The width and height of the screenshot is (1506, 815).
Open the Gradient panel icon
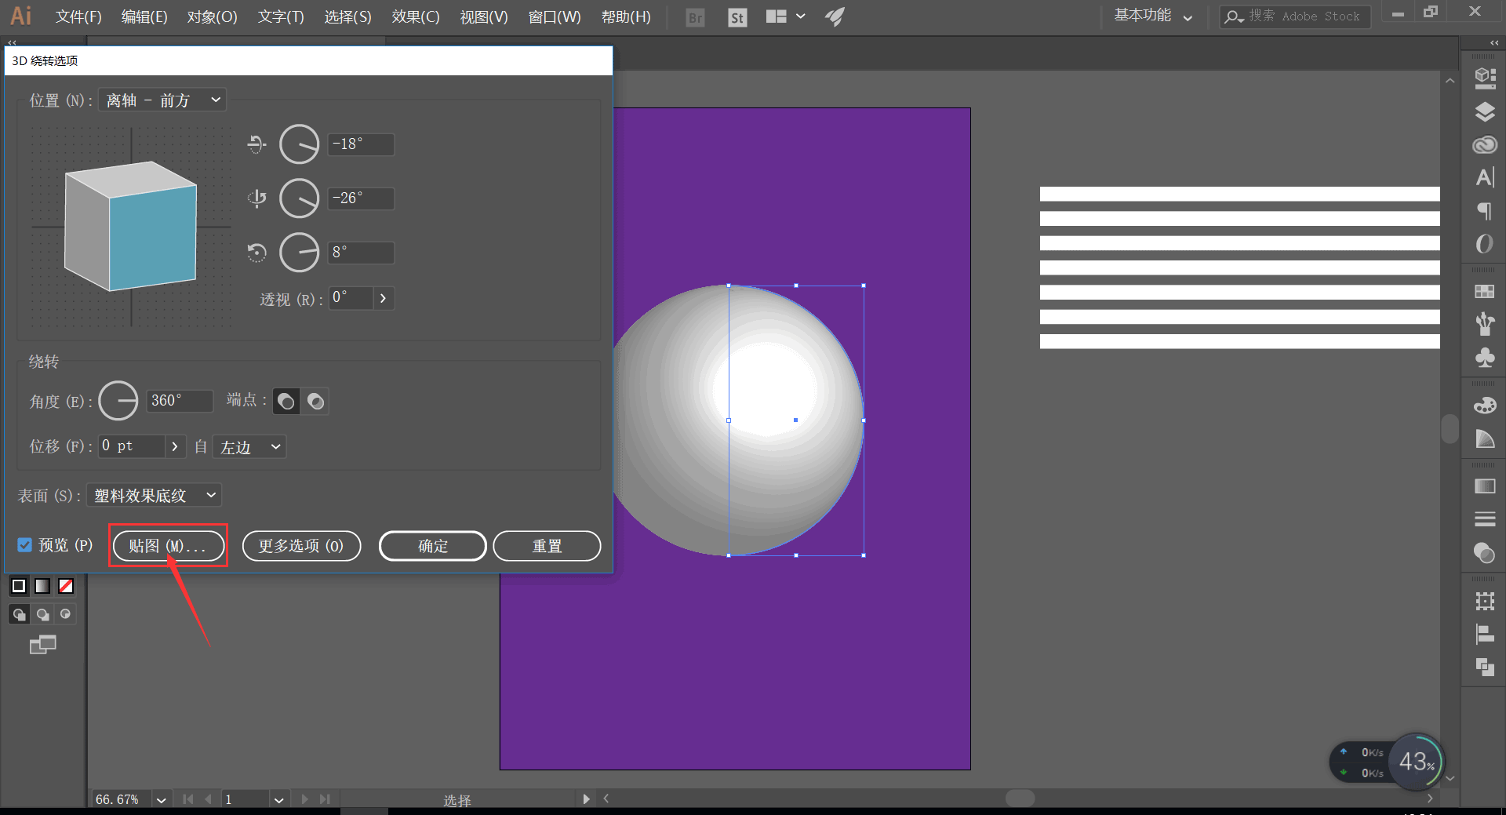[x=1484, y=486]
